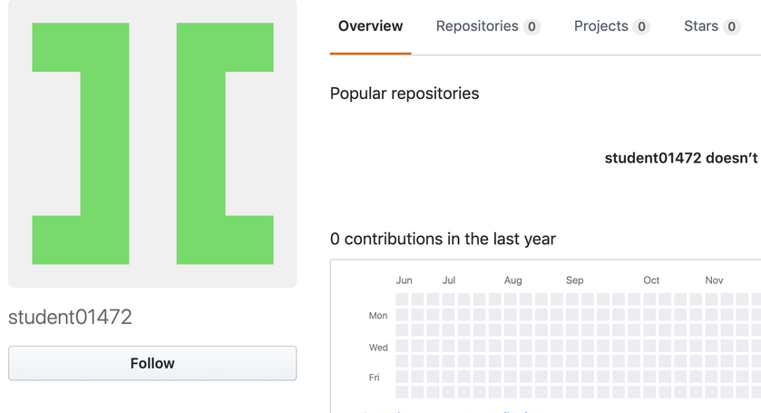Click the Sep month label in contributions graph
The image size is (761, 413).
point(575,280)
